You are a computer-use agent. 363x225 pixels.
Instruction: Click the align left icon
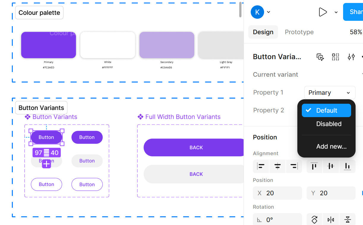(261, 166)
